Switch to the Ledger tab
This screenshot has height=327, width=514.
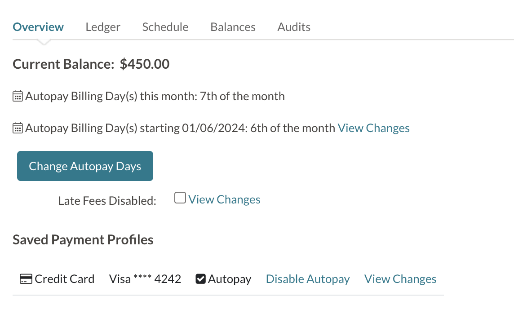[x=103, y=27]
